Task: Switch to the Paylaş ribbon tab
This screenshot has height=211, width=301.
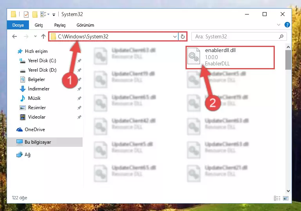Action: tap(60, 25)
